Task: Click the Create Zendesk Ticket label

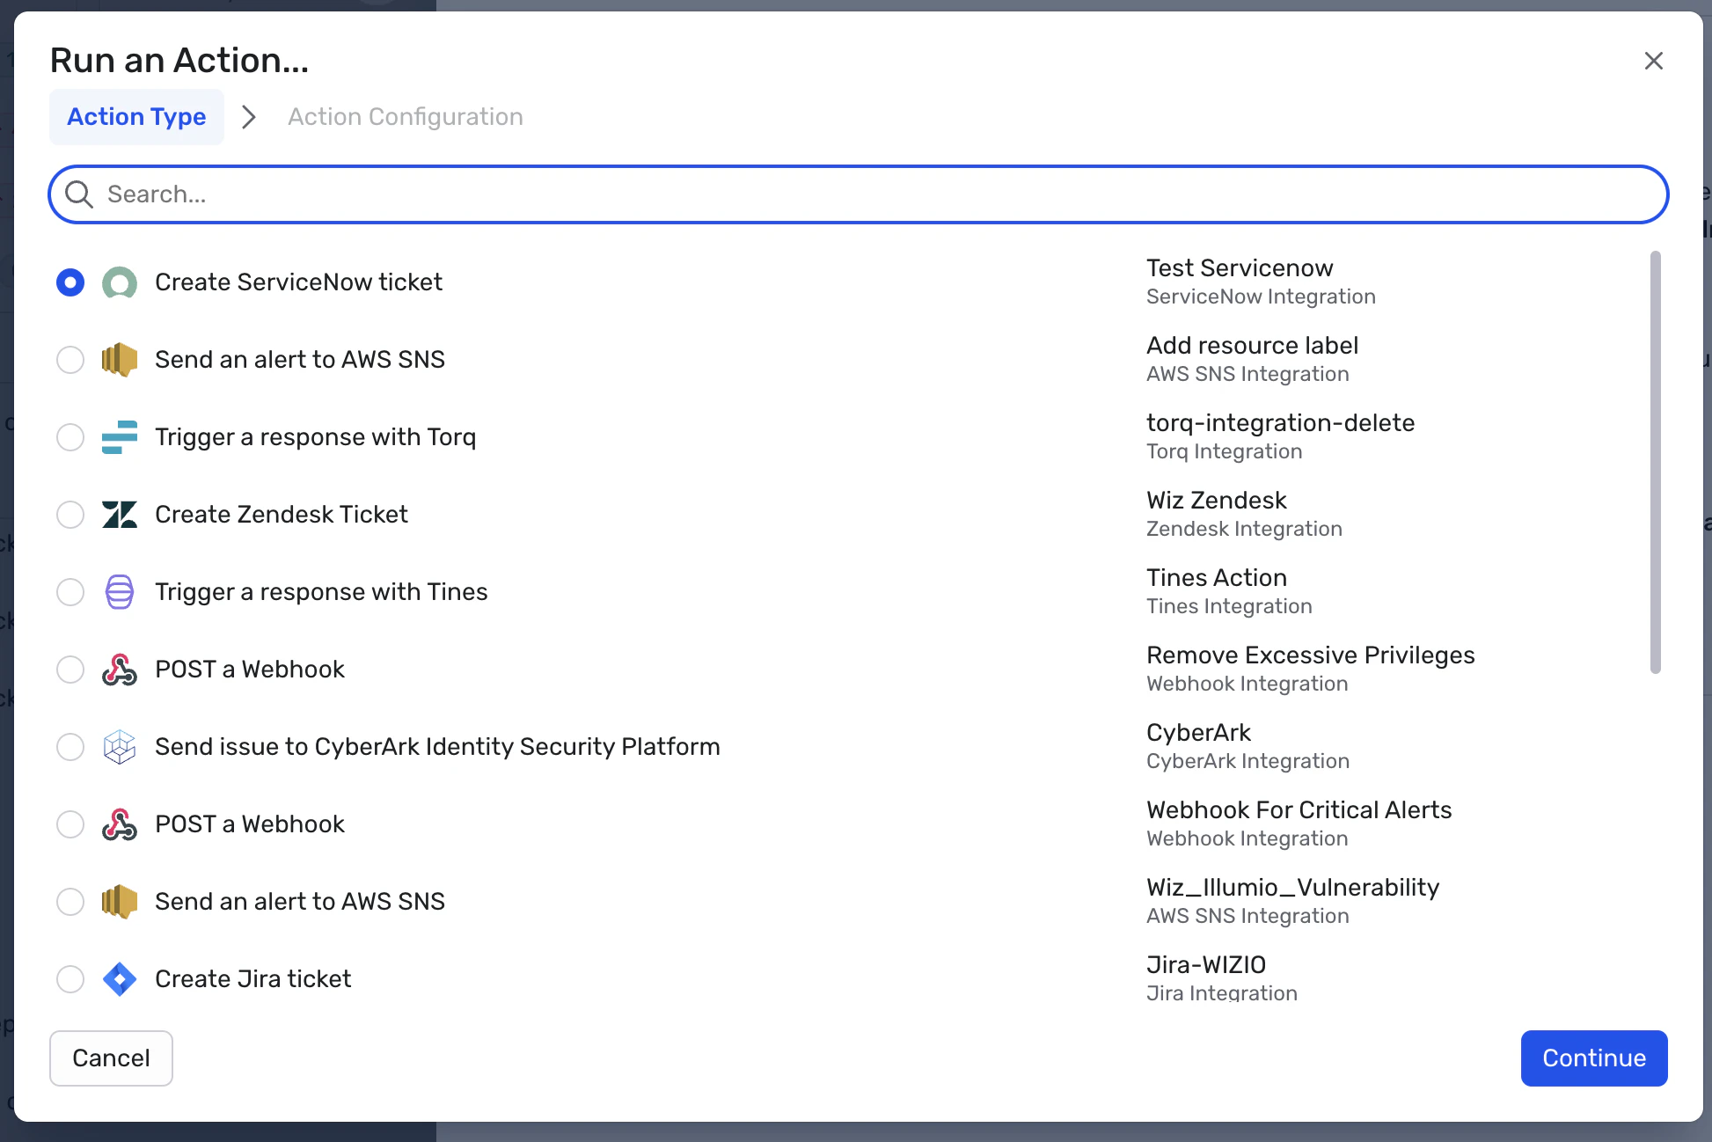Action: tap(282, 515)
